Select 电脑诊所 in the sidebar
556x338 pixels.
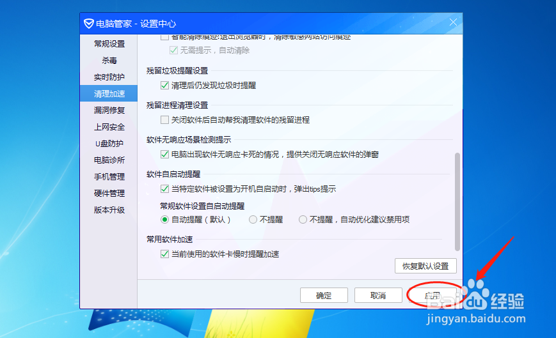pyautogui.click(x=109, y=160)
